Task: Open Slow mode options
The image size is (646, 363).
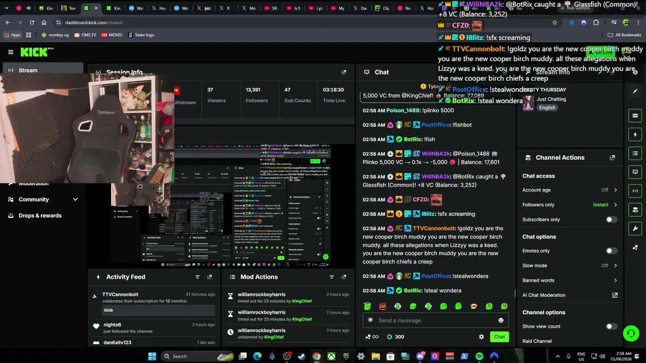Action: tap(570, 266)
